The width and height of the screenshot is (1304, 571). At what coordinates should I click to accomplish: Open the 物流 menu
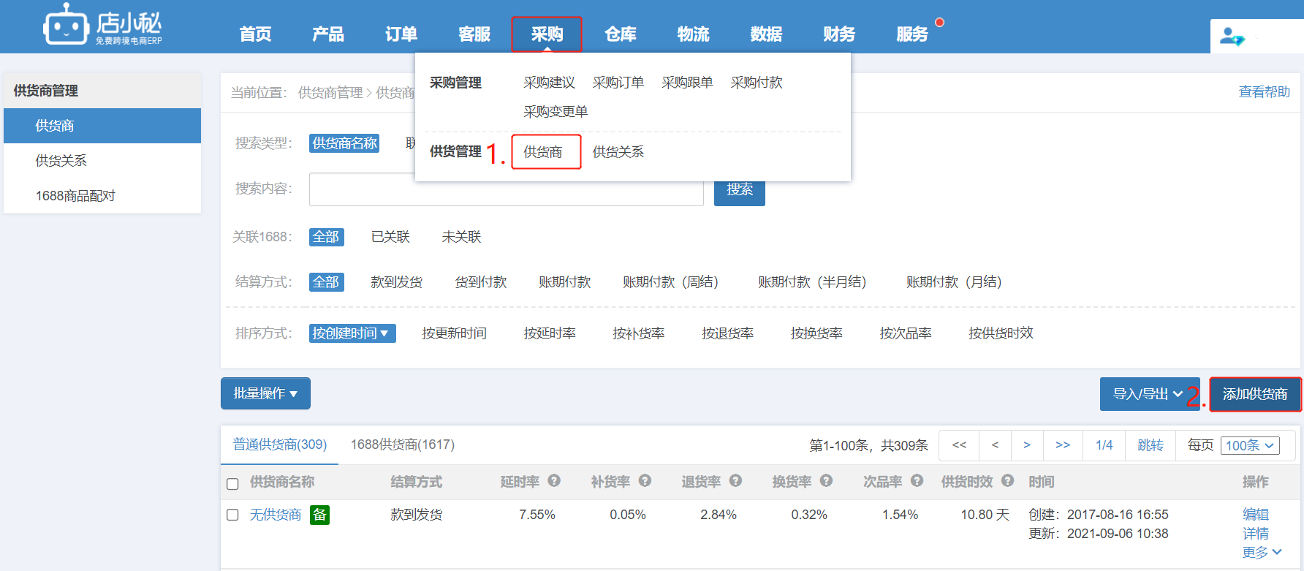(694, 34)
